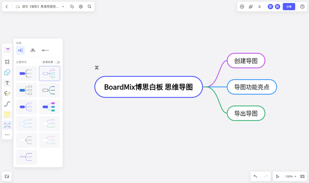Open help question mark icon
This screenshot has width=309, height=183.
302,7
